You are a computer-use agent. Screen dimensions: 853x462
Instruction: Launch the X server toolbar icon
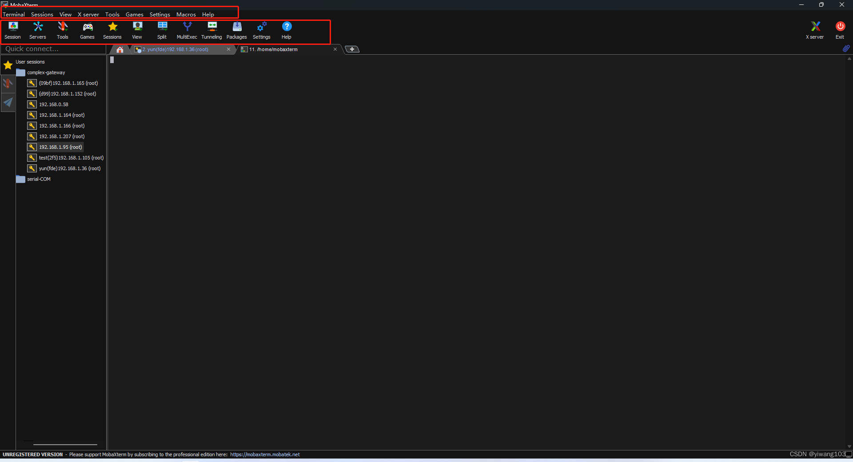[x=815, y=31]
